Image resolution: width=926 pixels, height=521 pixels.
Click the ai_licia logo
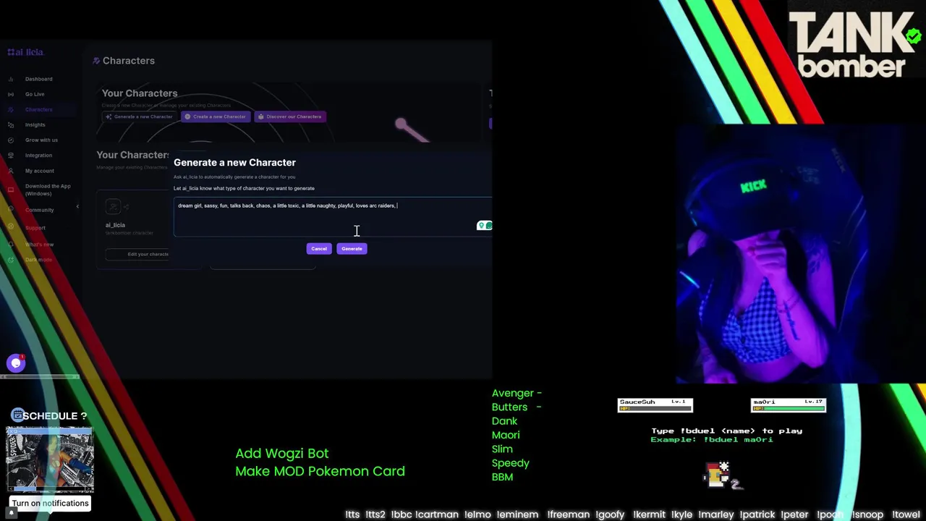click(x=25, y=52)
